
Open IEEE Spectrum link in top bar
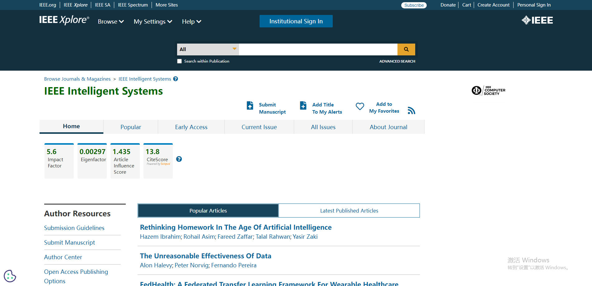pyautogui.click(x=133, y=5)
